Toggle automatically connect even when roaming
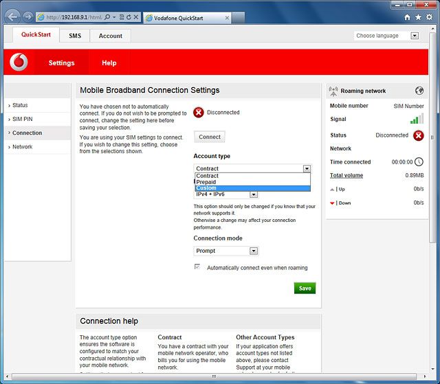Screen dimensions: 440x384 [x=198, y=267]
